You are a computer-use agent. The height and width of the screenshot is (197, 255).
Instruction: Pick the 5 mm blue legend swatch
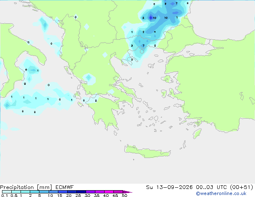pyautogui.click(x=44, y=192)
